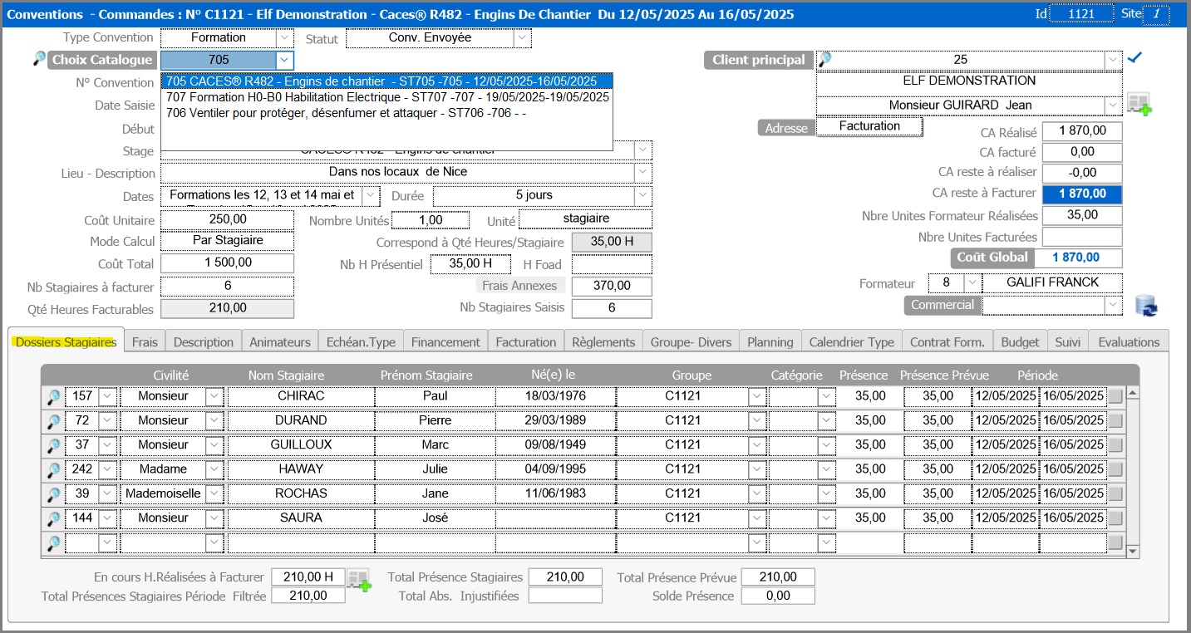
Task: Switch to the Frais tab
Action: (145, 341)
